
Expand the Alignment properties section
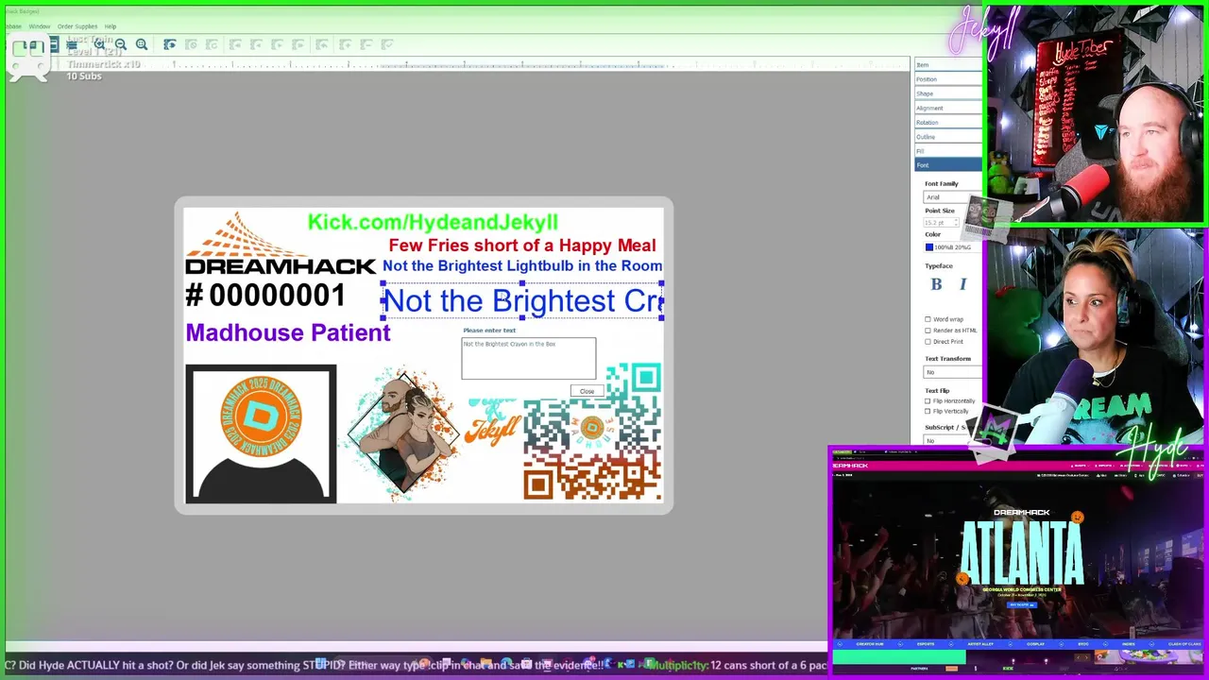coord(947,108)
